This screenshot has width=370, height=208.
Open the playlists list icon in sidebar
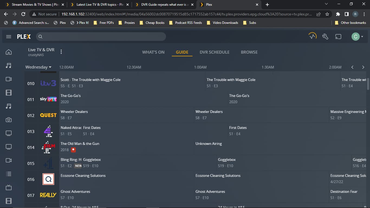tap(9, 174)
